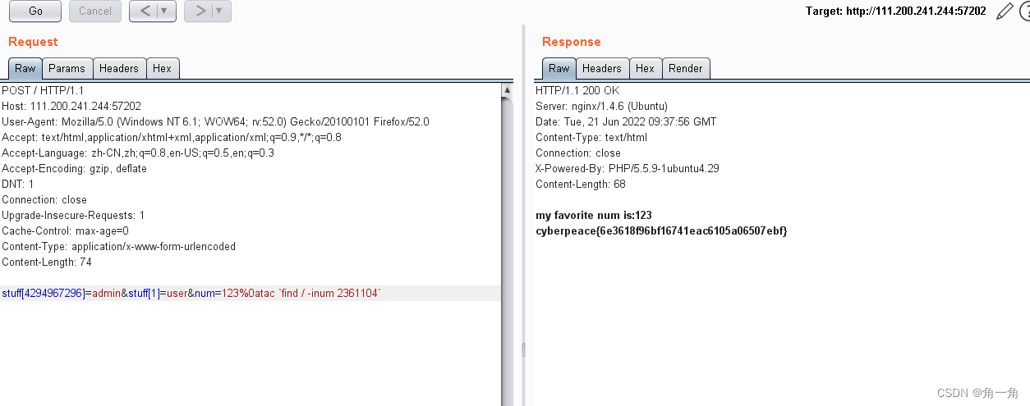Open the request Hex tab
This screenshot has width=1030, height=406.
pos(163,68)
